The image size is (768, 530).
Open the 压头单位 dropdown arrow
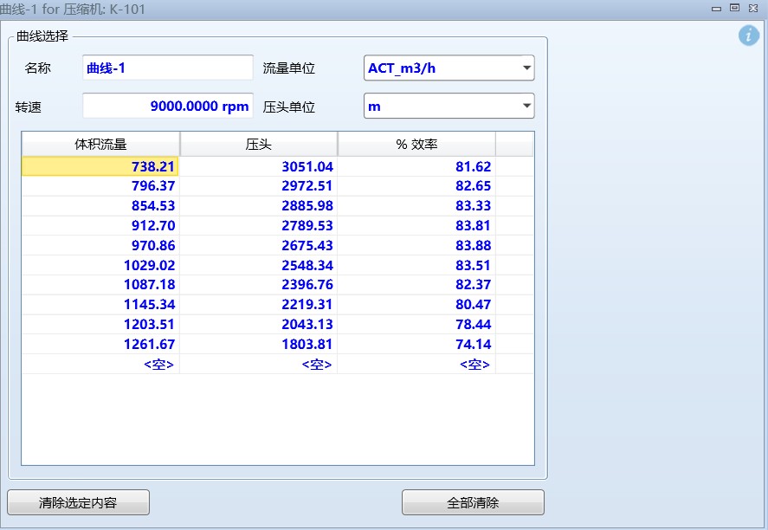[x=526, y=106]
